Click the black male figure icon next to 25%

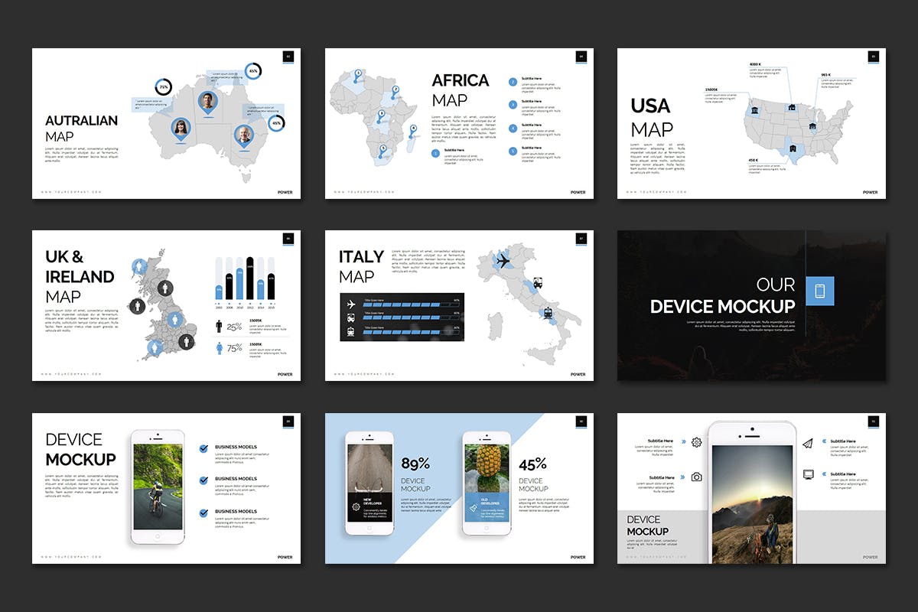(219, 327)
